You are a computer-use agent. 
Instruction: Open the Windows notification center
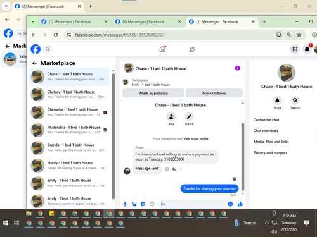[x=307, y=222]
